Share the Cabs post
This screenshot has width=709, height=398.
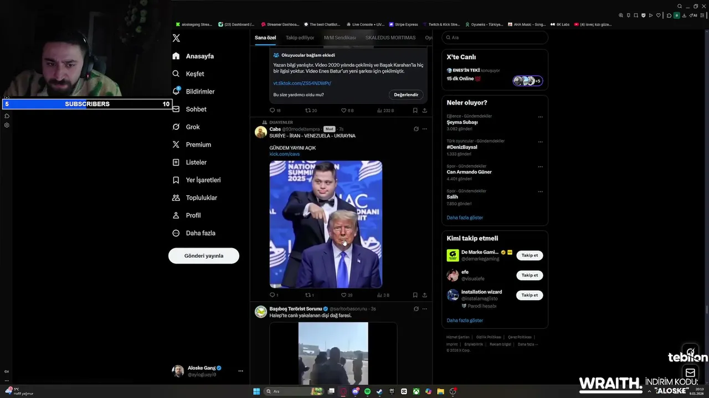[x=425, y=295]
